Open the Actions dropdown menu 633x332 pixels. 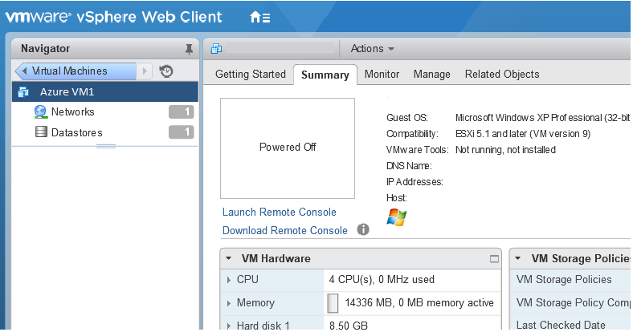[x=372, y=49]
